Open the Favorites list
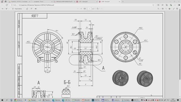The width and height of the screenshot is (181, 102). [163, 5]
